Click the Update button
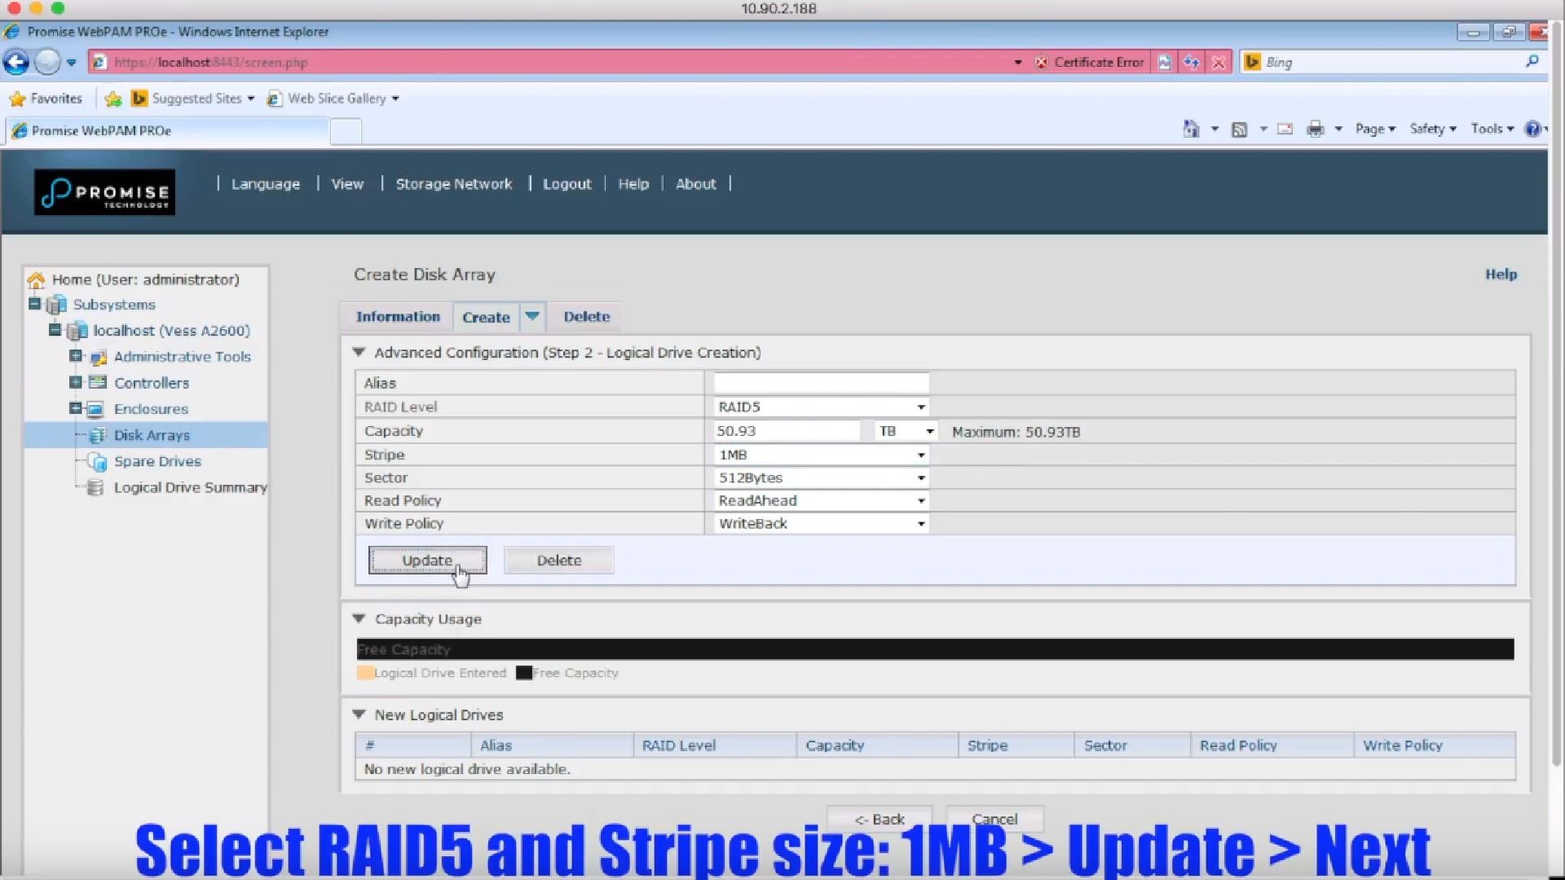This screenshot has height=880, width=1565. click(427, 561)
